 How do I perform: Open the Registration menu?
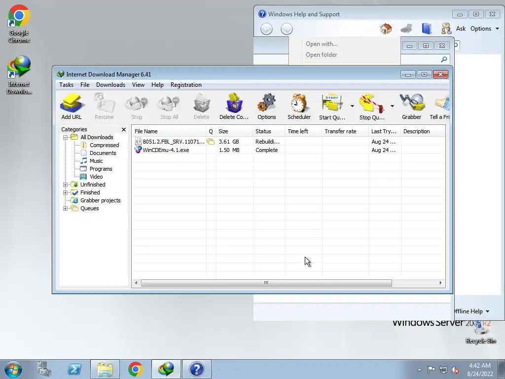(x=186, y=85)
